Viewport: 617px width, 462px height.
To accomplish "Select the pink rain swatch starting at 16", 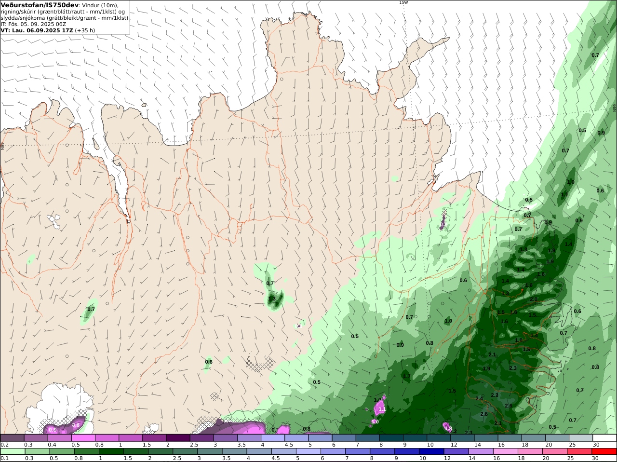I will click(505, 451).
